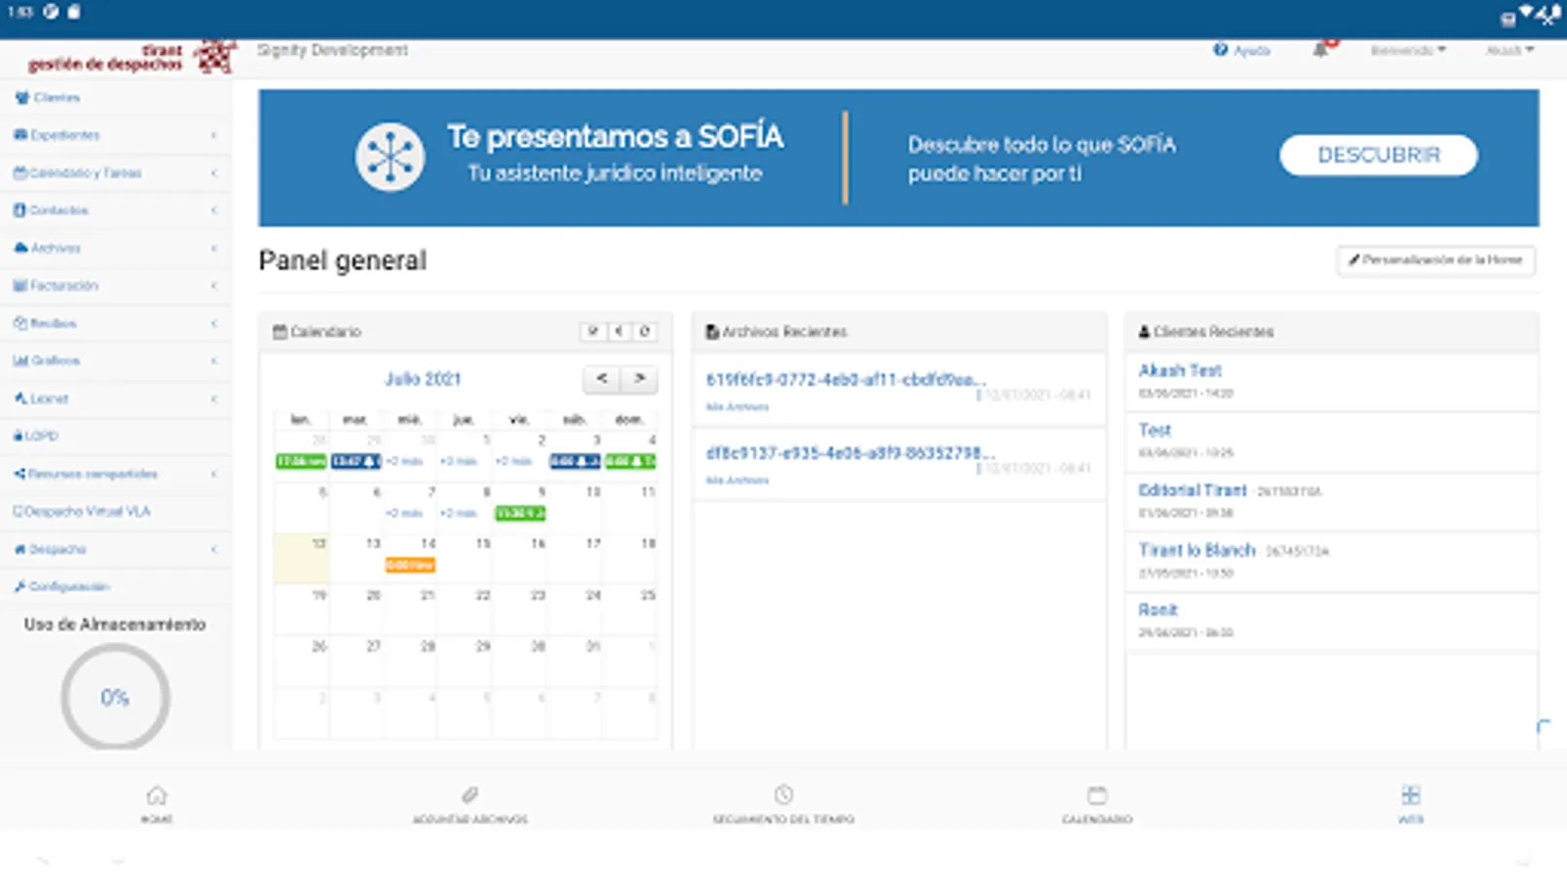Open the Editorial Tirant recent client
The image size is (1567, 881).
tap(1192, 490)
